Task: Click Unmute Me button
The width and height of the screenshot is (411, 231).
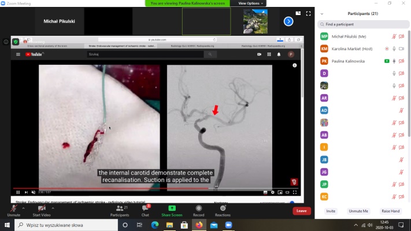Action: (x=358, y=211)
